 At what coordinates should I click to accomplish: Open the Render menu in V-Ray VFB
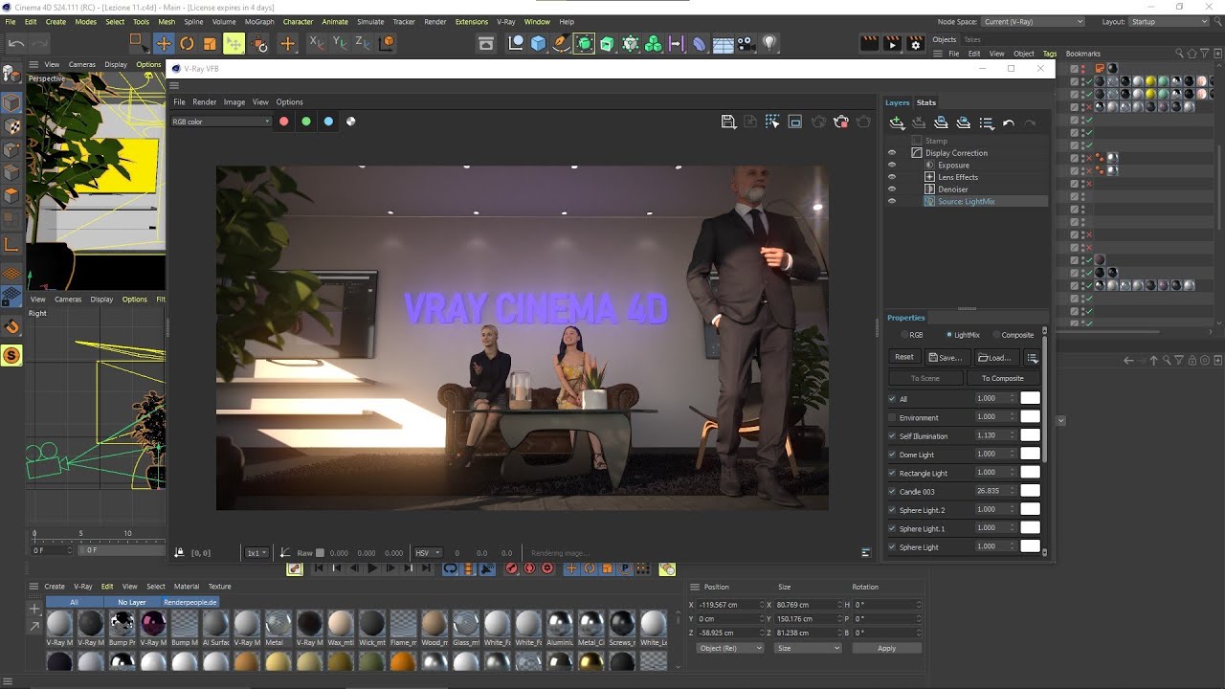pyautogui.click(x=205, y=101)
